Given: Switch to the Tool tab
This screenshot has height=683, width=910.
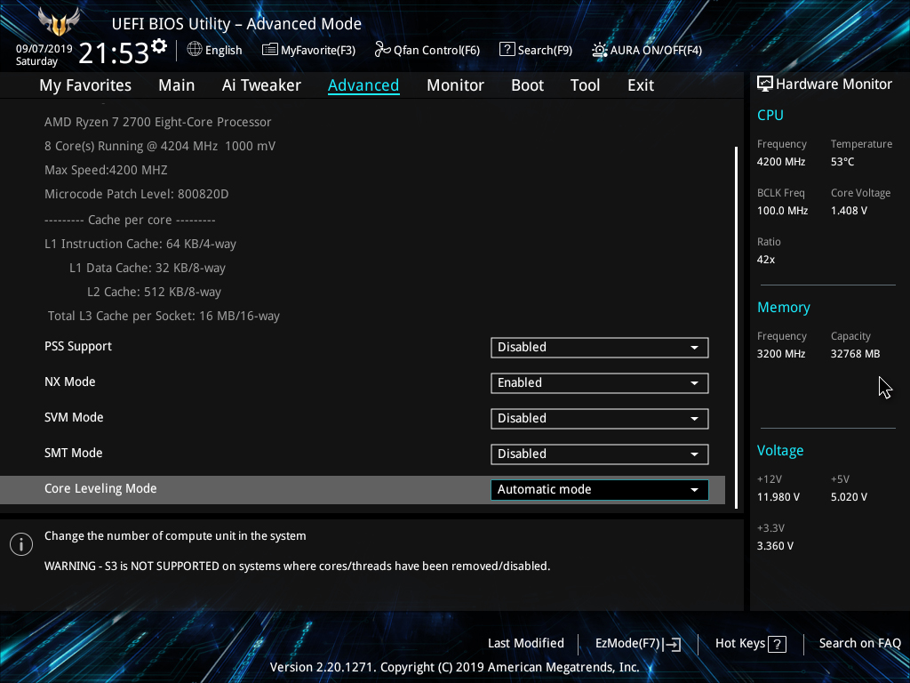Looking at the screenshot, I should [585, 85].
